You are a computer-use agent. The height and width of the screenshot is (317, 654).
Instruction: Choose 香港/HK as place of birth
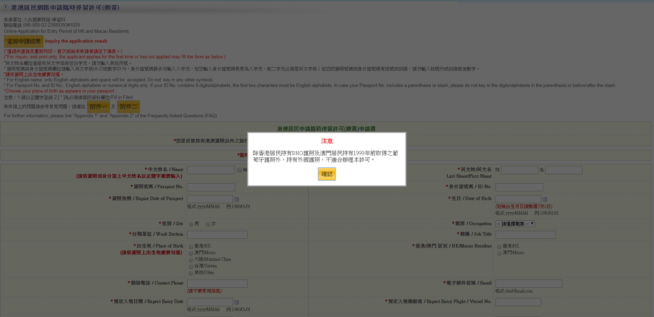191,246
